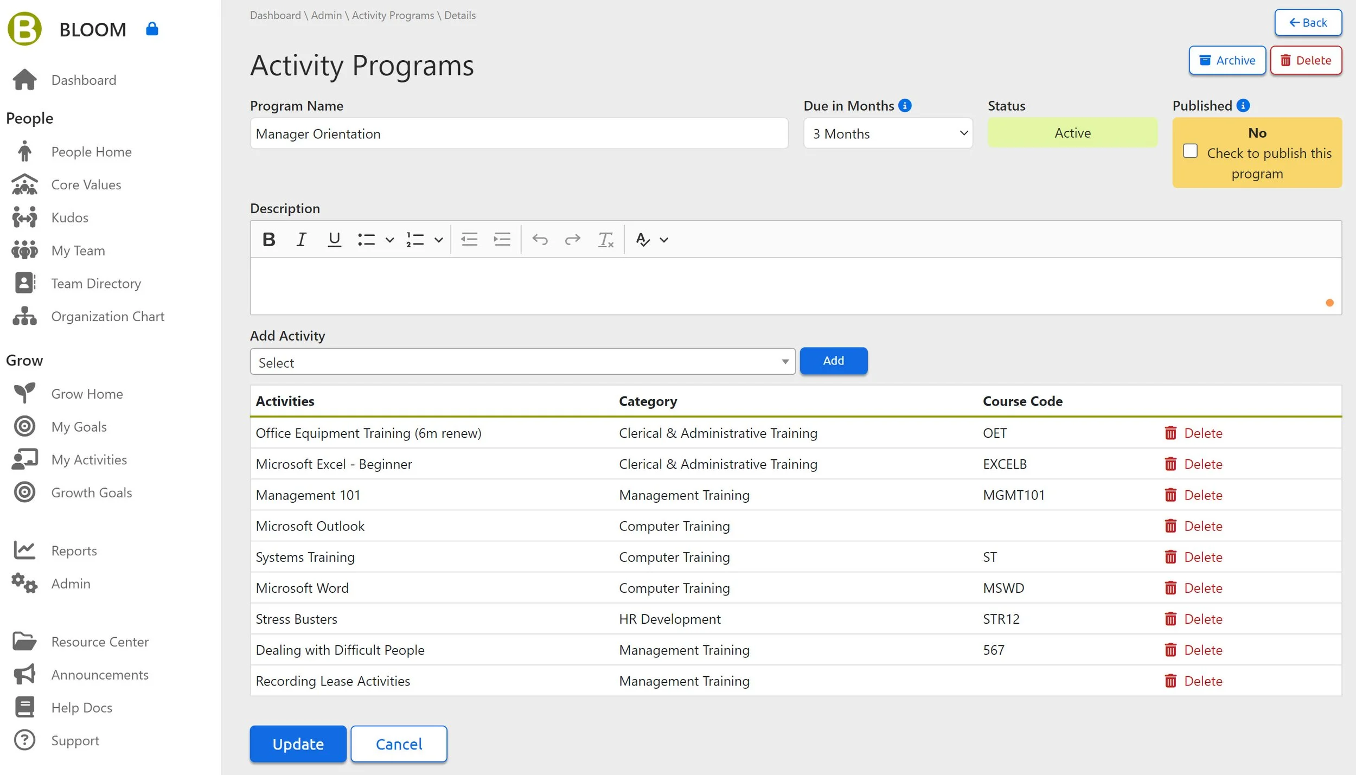Open the numbered list style dropdown arrow
Image resolution: width=1356 pixels, height=775 pixels.
(439, 240)
